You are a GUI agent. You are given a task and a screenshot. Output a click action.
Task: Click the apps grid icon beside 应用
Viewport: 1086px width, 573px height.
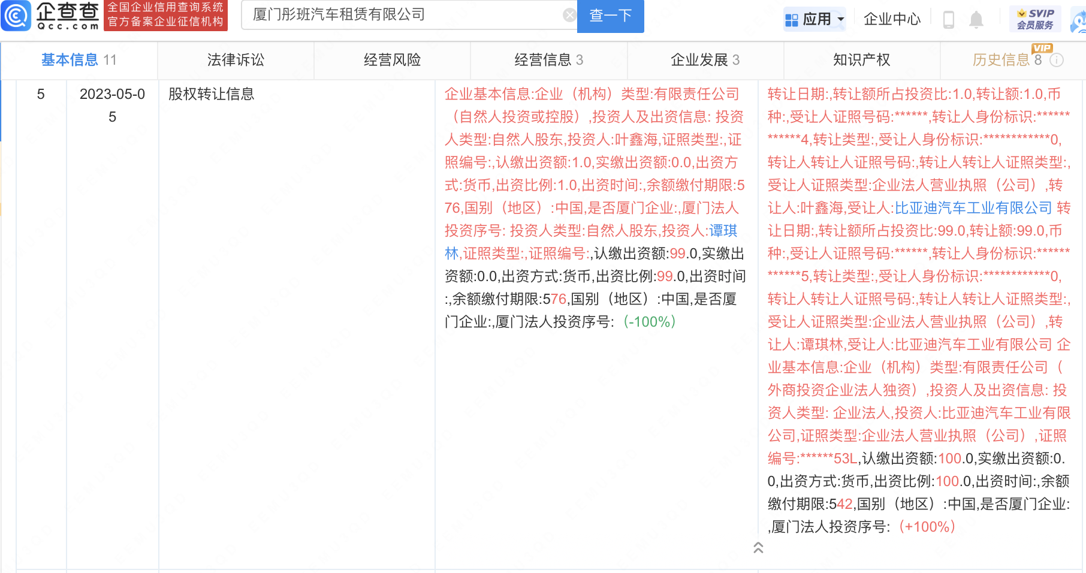(791, 20)
